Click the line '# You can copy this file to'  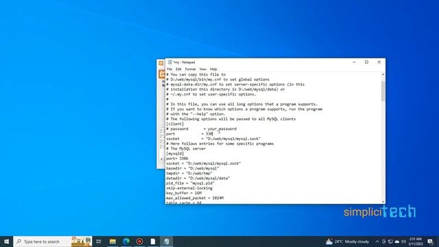click(x=196, y=75)
